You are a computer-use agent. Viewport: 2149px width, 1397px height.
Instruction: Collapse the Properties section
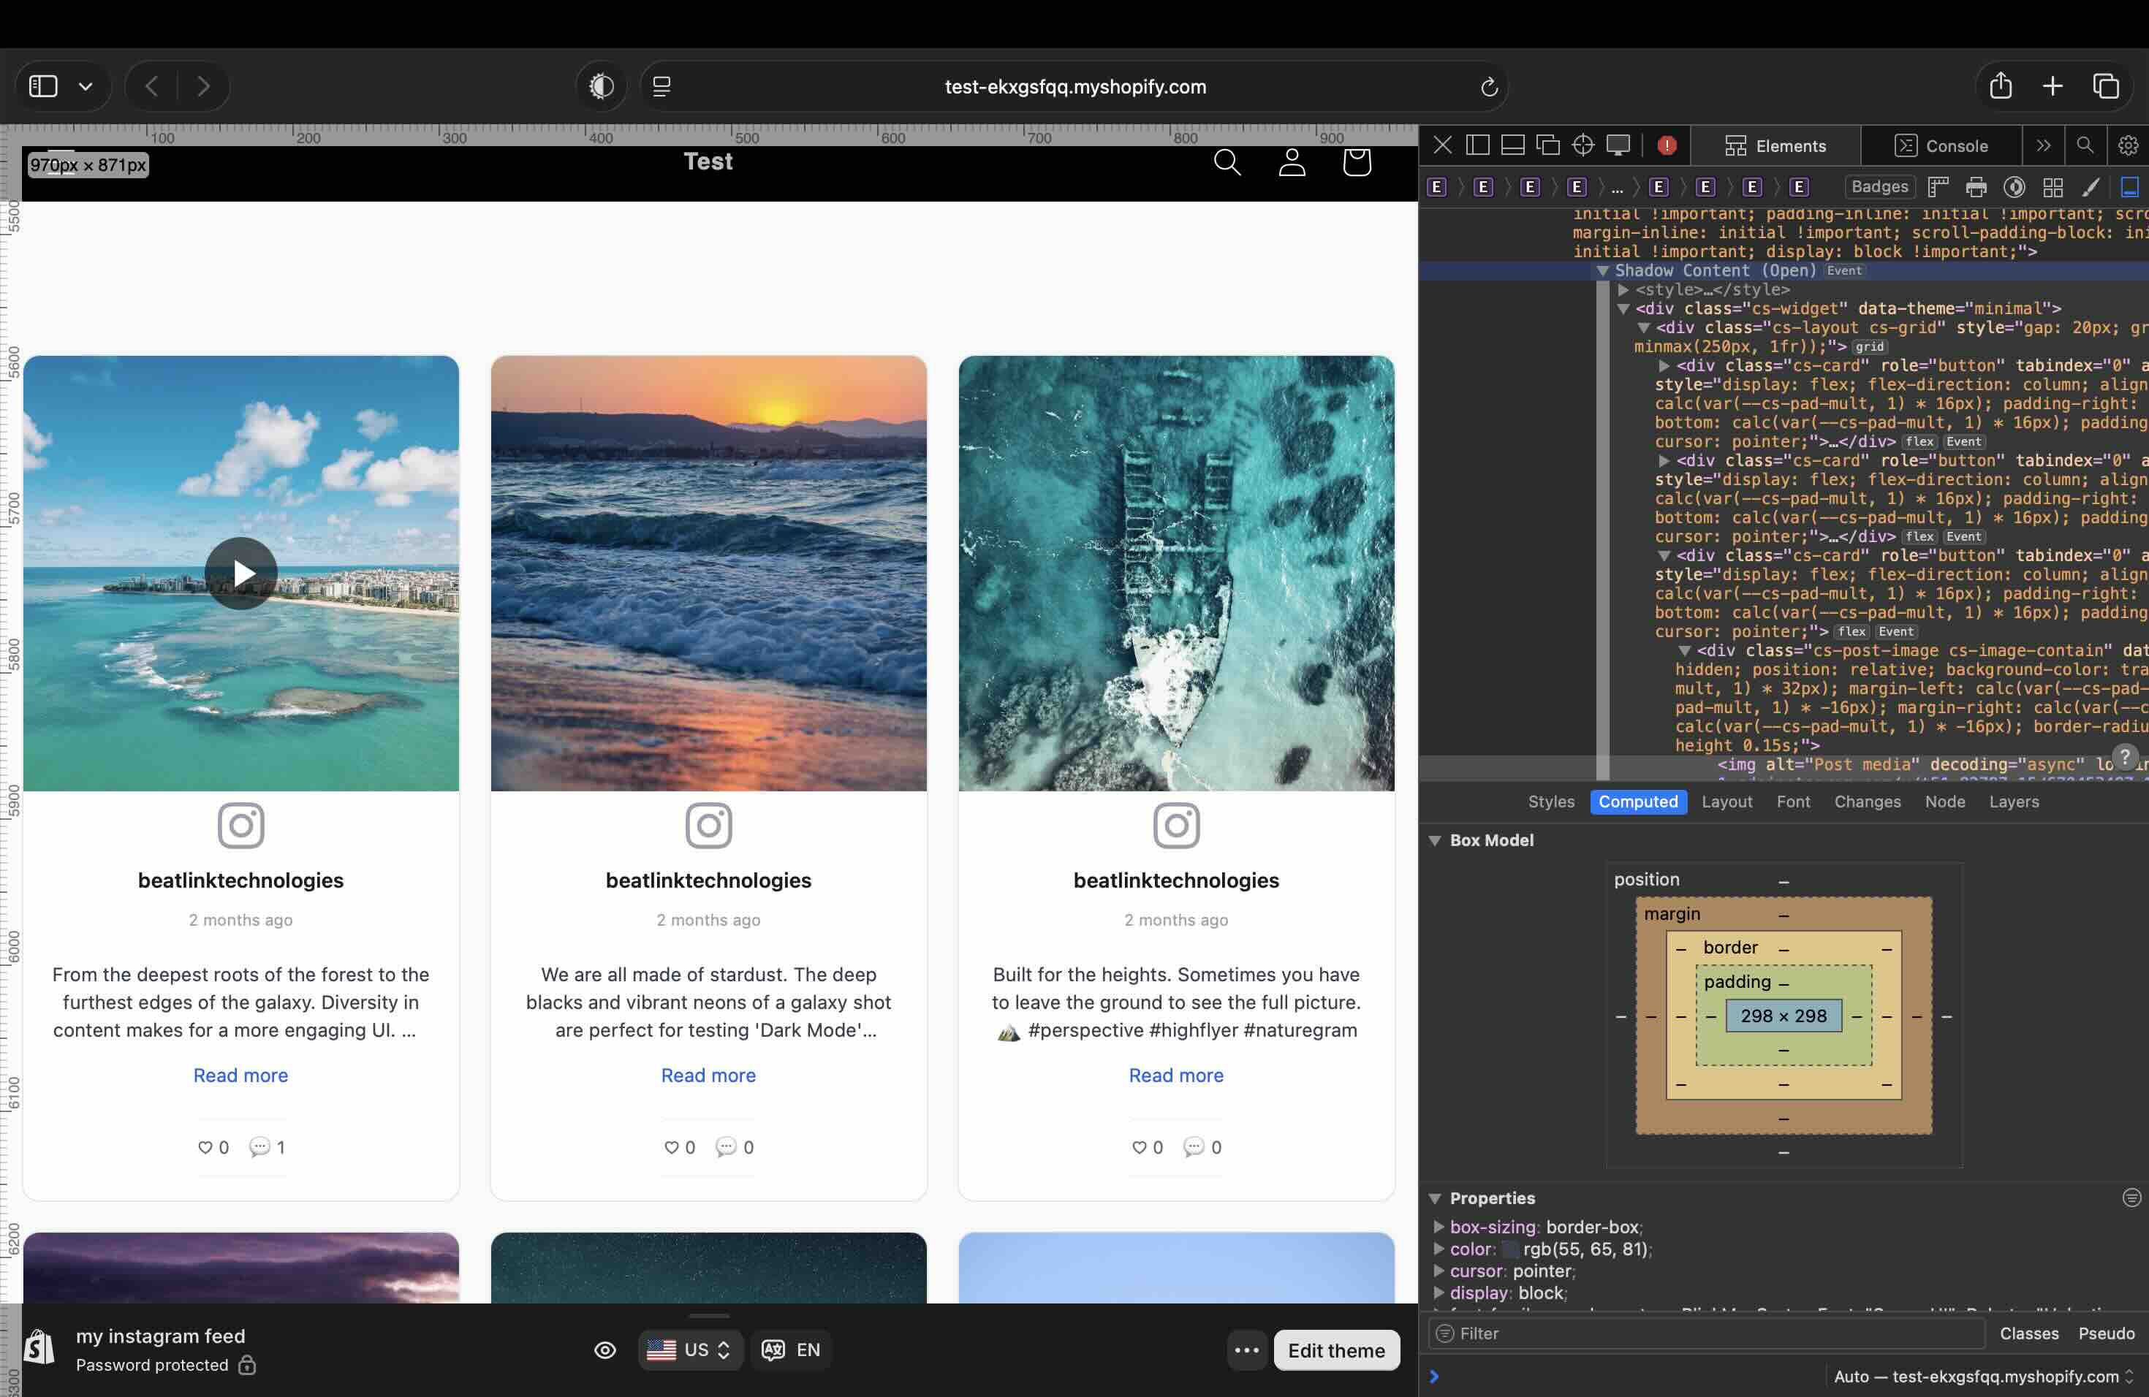(x=1435, y=1198)
